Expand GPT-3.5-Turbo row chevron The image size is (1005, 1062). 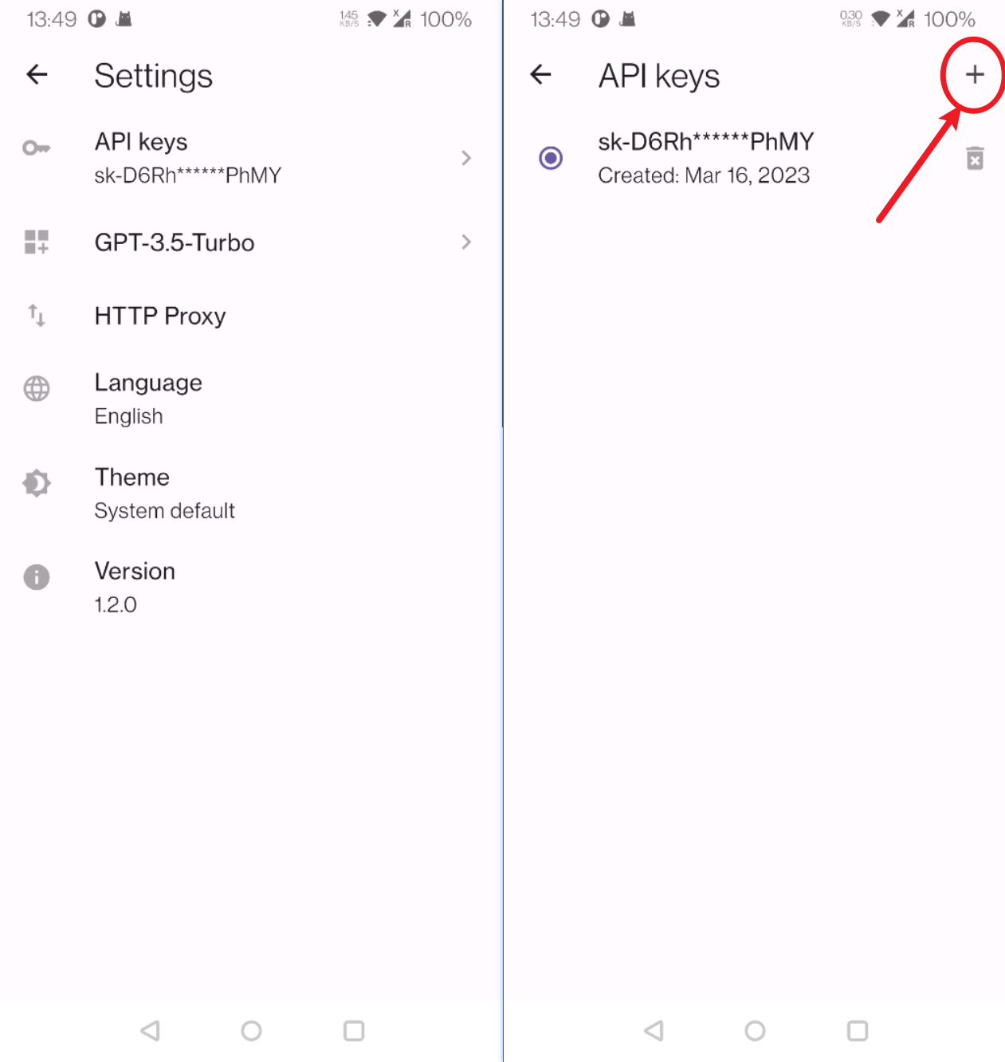[x=466, y=242]
